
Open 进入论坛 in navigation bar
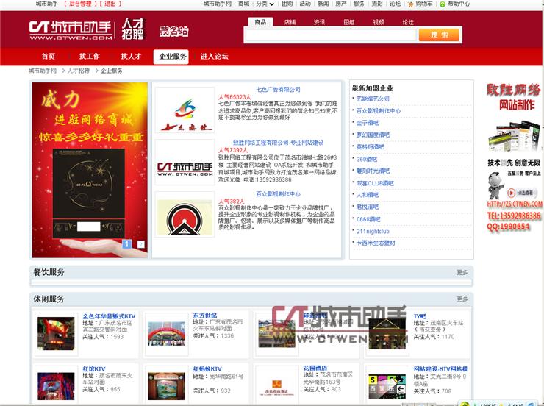(215, 56)
